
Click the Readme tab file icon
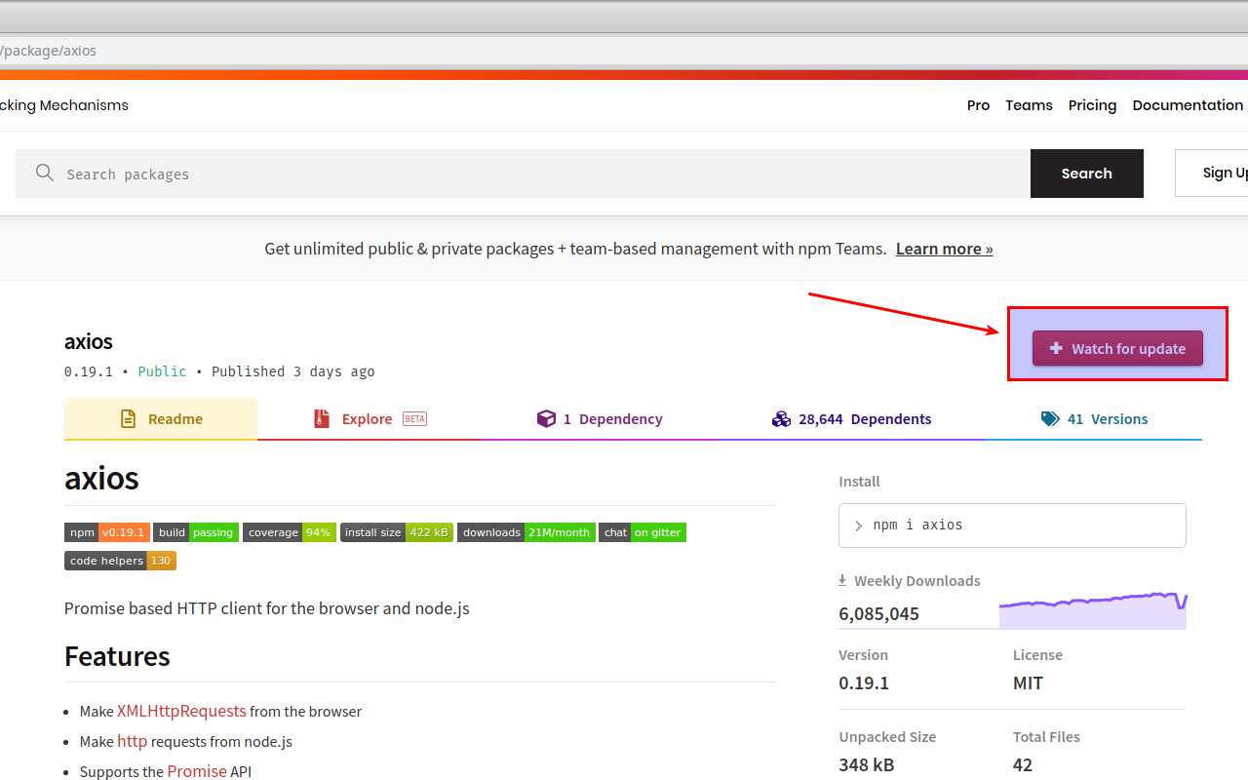pos(128,419)
